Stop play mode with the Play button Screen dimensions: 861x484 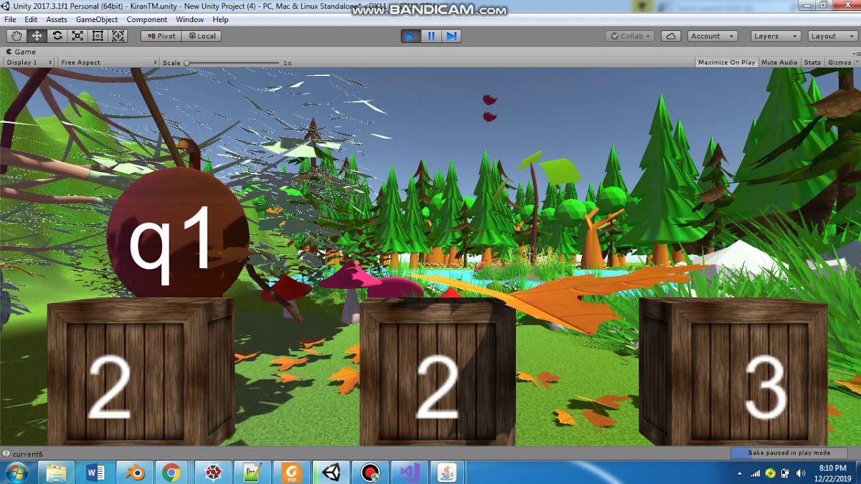click(x=410, y=36)
